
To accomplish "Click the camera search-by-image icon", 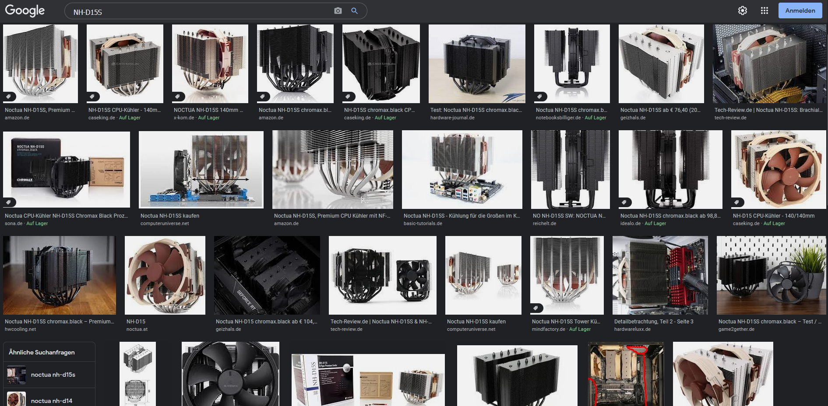I will (338, 11).
